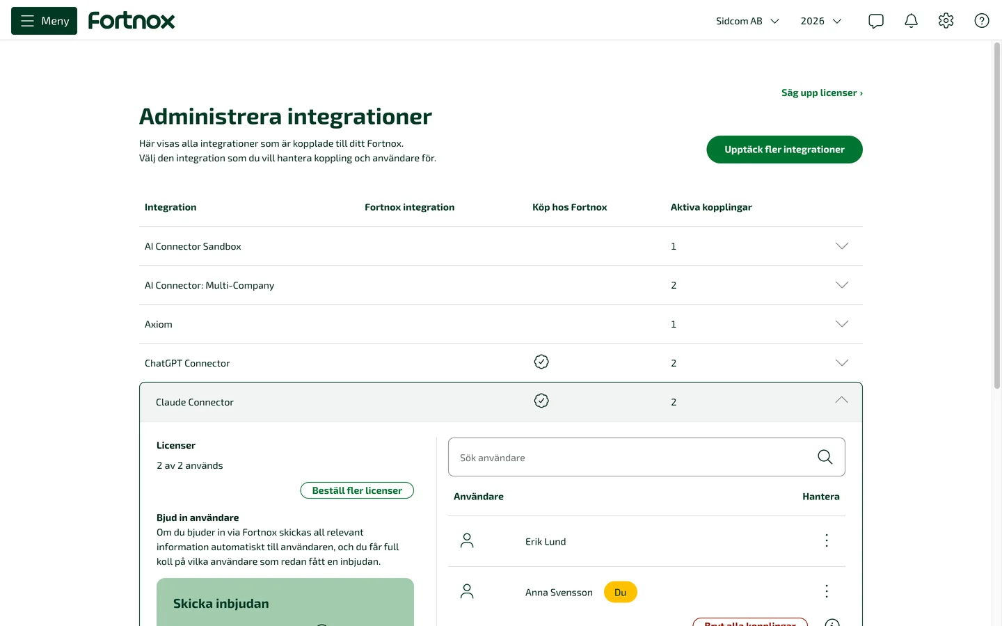Click the Integration column header
This screenshot has height=626, width=1002.
coord(170,207)
